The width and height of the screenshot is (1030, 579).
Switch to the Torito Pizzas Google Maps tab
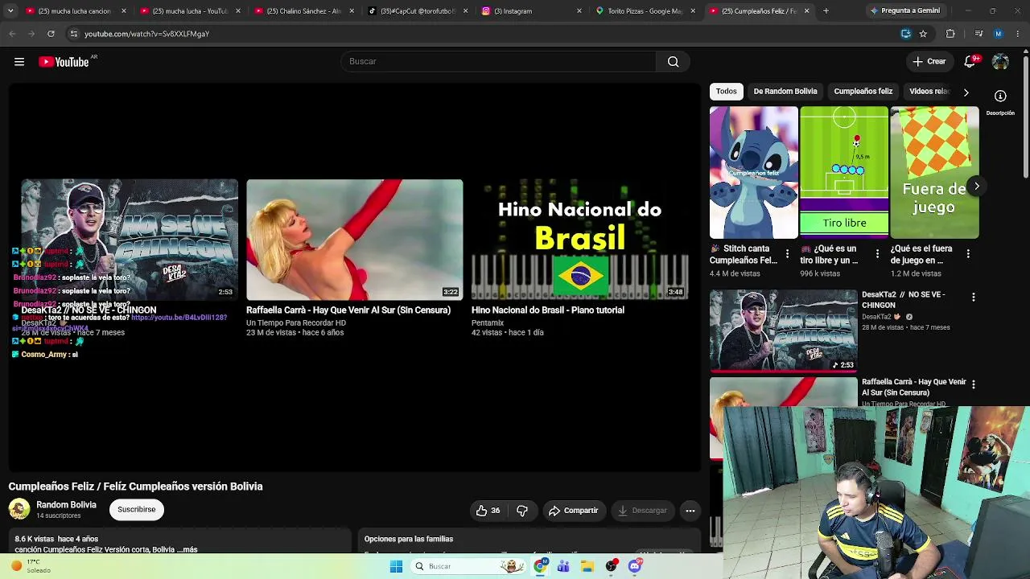tap(645, 11)
